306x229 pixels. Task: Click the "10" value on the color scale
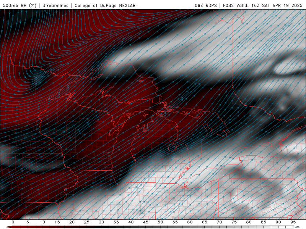42,222
